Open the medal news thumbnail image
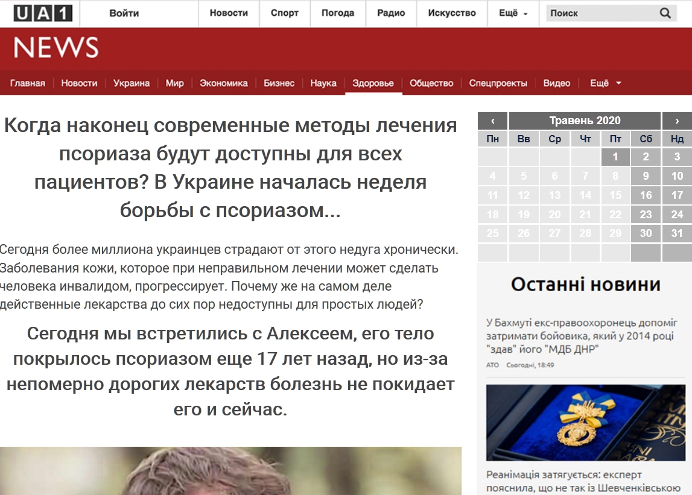This screenshot has height=495, width=692. 586,423
